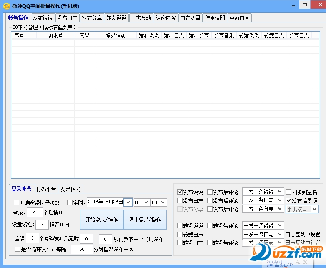Image resolution: width=326 pixels, height=268 pixels.
Task: Switch to the 打码平台 sub-tab
Action: [46, 189]
